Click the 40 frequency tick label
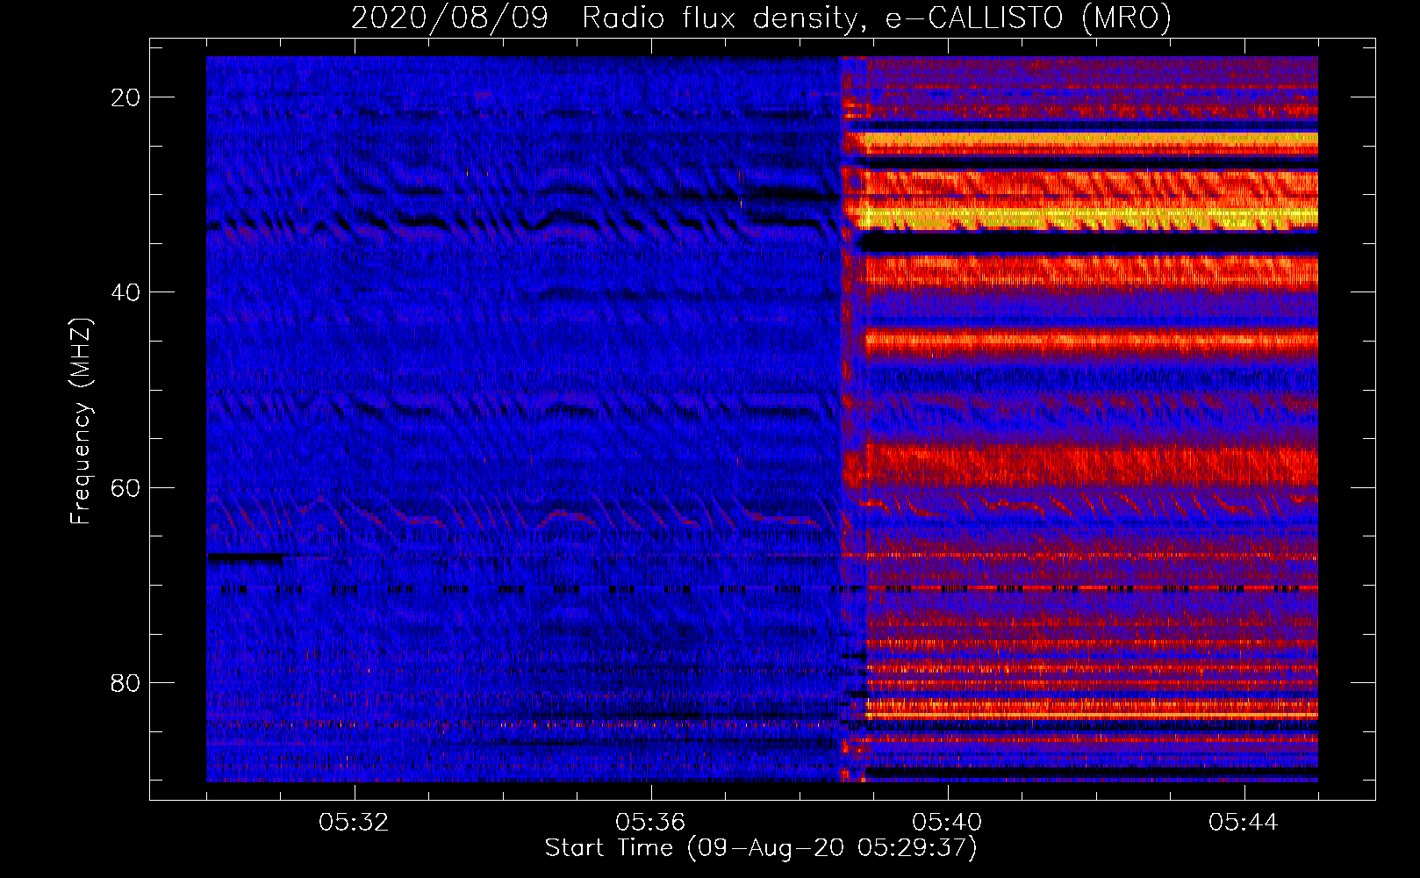Viewport: 1420px width, 878px height. [x=126, y=292]
